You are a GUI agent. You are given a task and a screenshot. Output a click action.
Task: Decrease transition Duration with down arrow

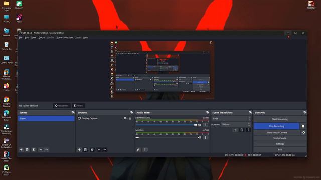point(249,125)
